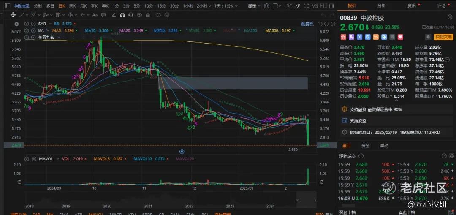Screen dimensions: 456x215
Task: Select the angle measurement tool
Action: pyautogui.click(x=114, y=15)
